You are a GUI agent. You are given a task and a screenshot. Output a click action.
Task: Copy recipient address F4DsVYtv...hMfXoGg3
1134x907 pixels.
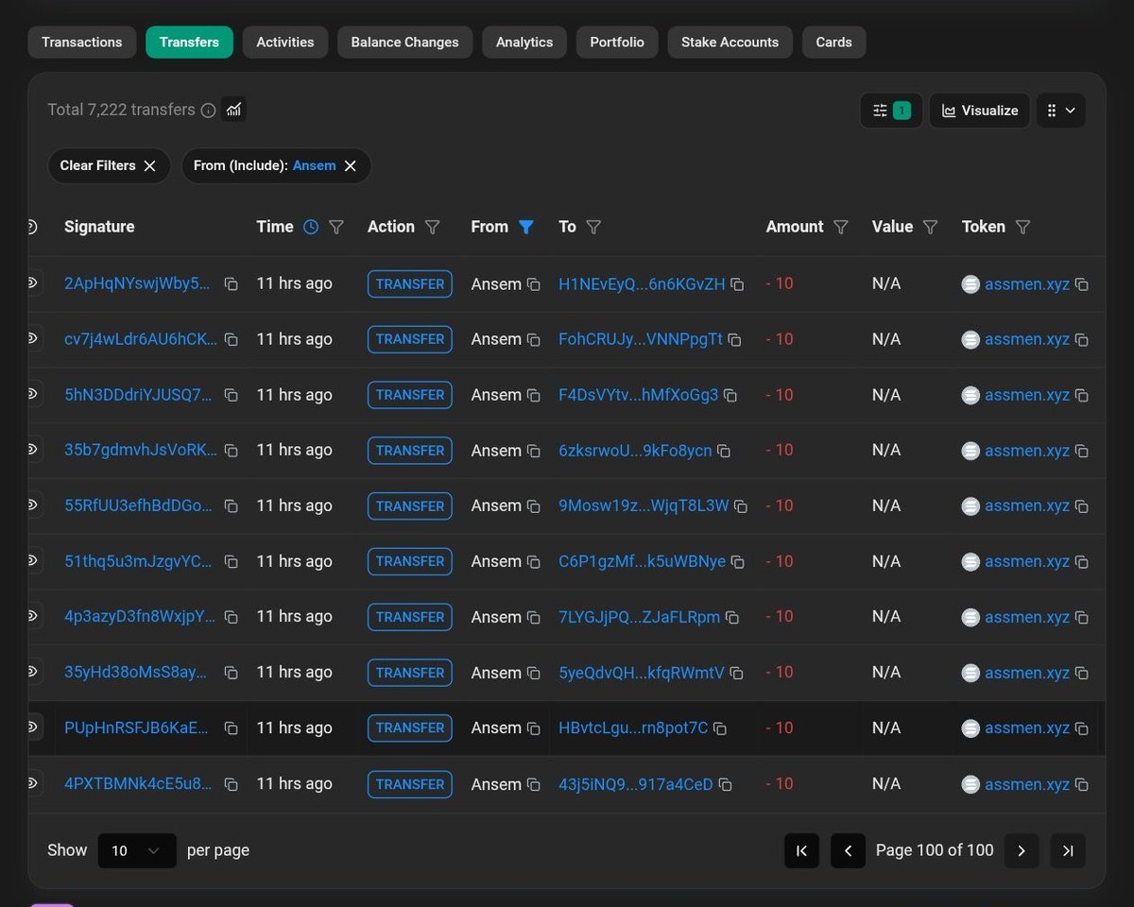(x=730, y=396)
